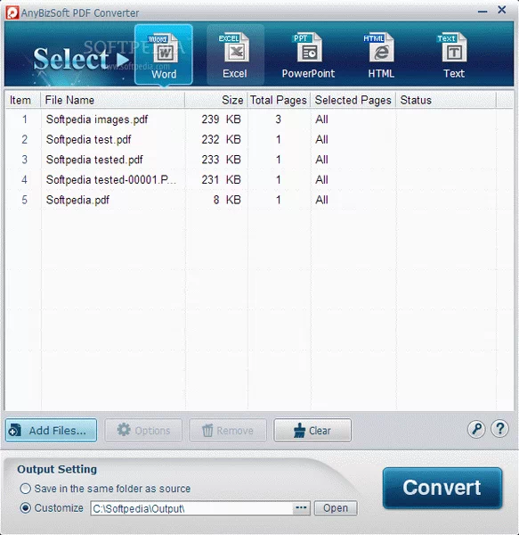
Task: Sort by File Name column header
Action: [x=112, y=100]
